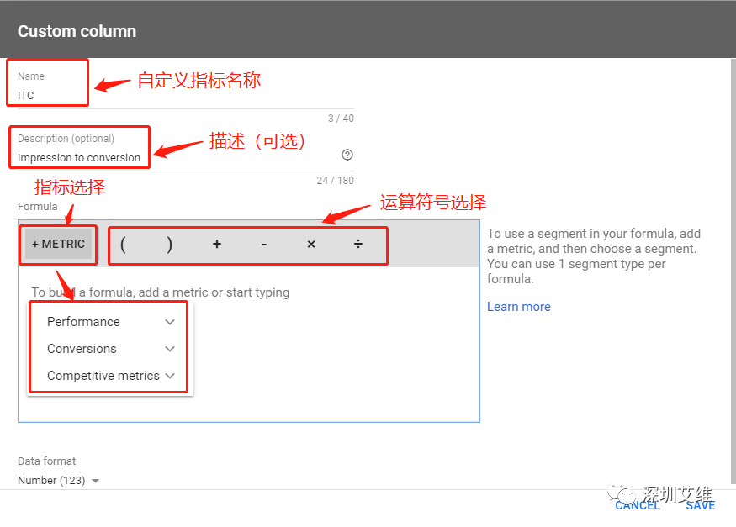
Task: Click the + METRIC button
Action: (58, 245)
